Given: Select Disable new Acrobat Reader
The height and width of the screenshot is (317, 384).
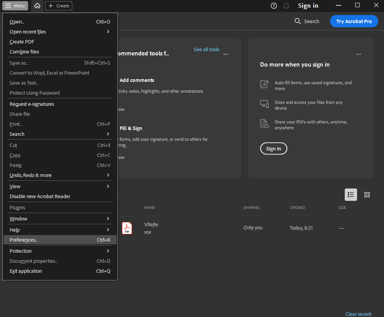Looking at the screenshot, I should pos(40,197).
